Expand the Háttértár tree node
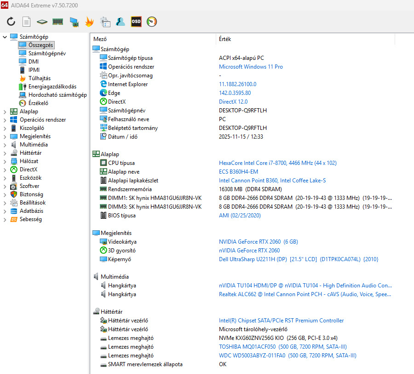This screenshot has width=414, height=374. (x=5, y=153)
